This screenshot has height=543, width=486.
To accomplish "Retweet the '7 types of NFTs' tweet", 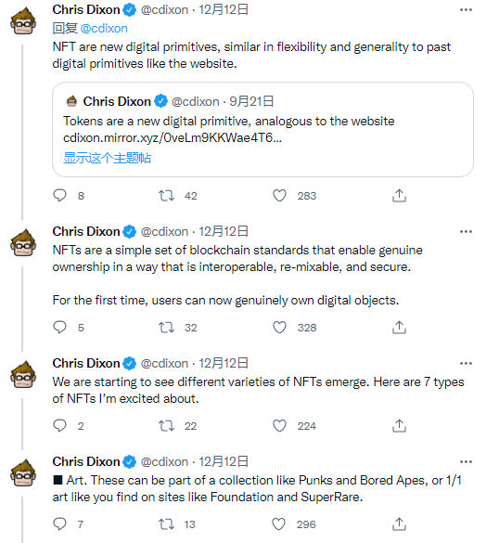I will pyautogui.click(x=167, y=426).
